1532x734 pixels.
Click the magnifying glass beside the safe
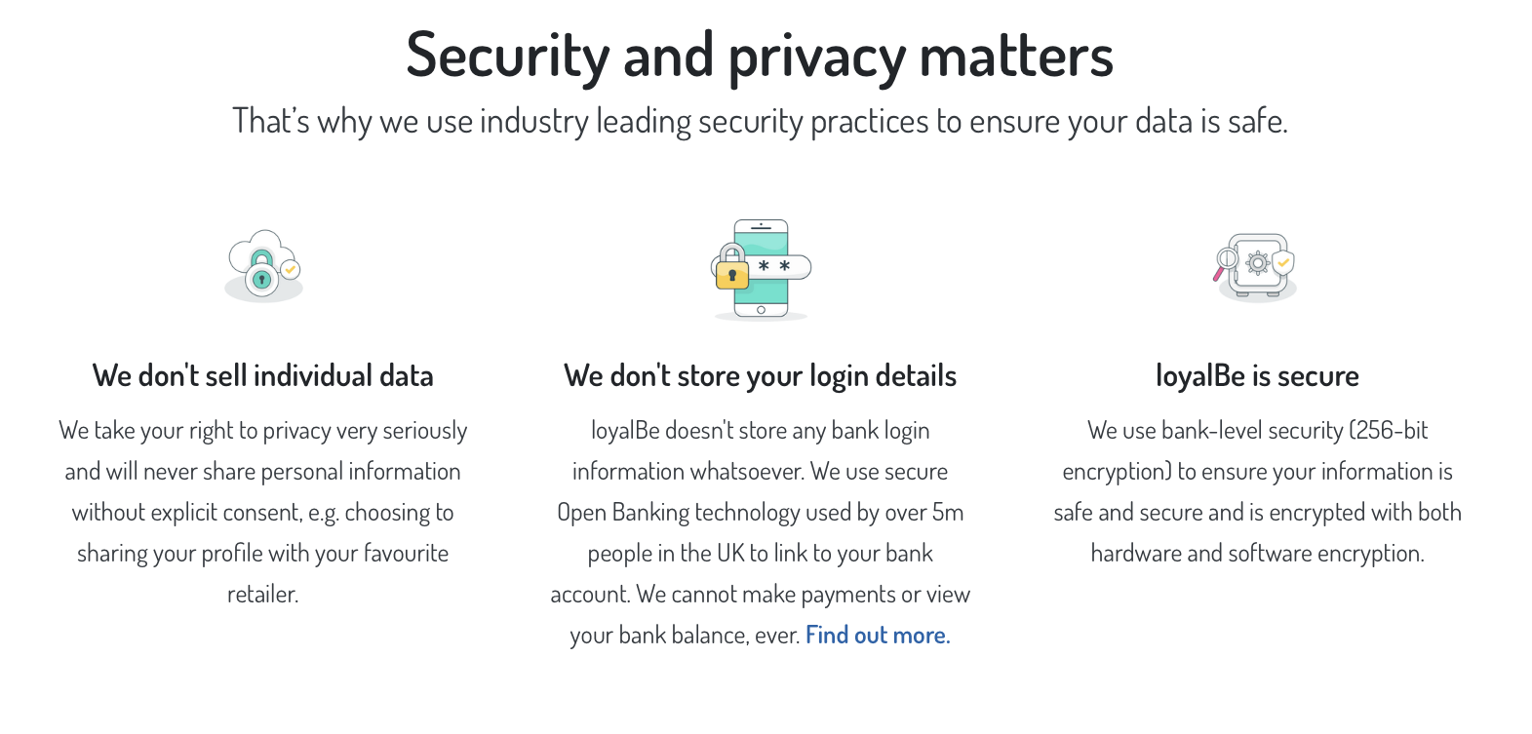pos(1225,262)
